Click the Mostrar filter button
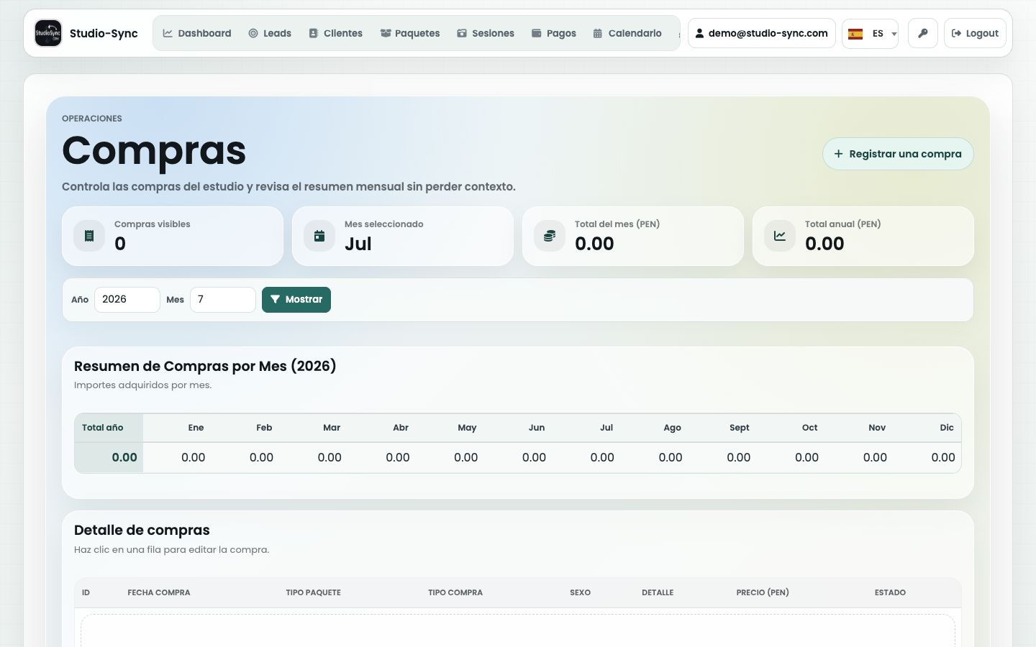The width and height of the screenshot is (1036, 647). (296, 300)
